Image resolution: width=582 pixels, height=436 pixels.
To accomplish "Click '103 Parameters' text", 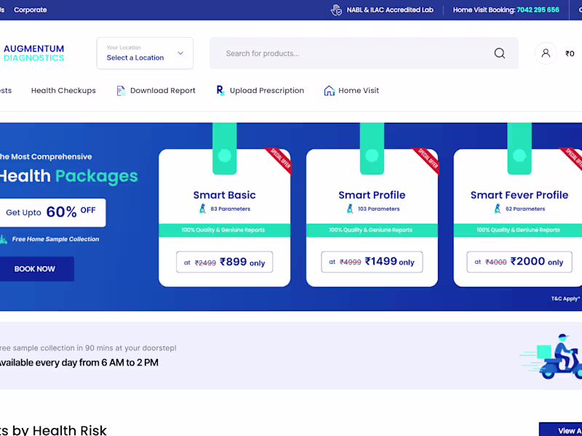I will click(x=379, y=209).
